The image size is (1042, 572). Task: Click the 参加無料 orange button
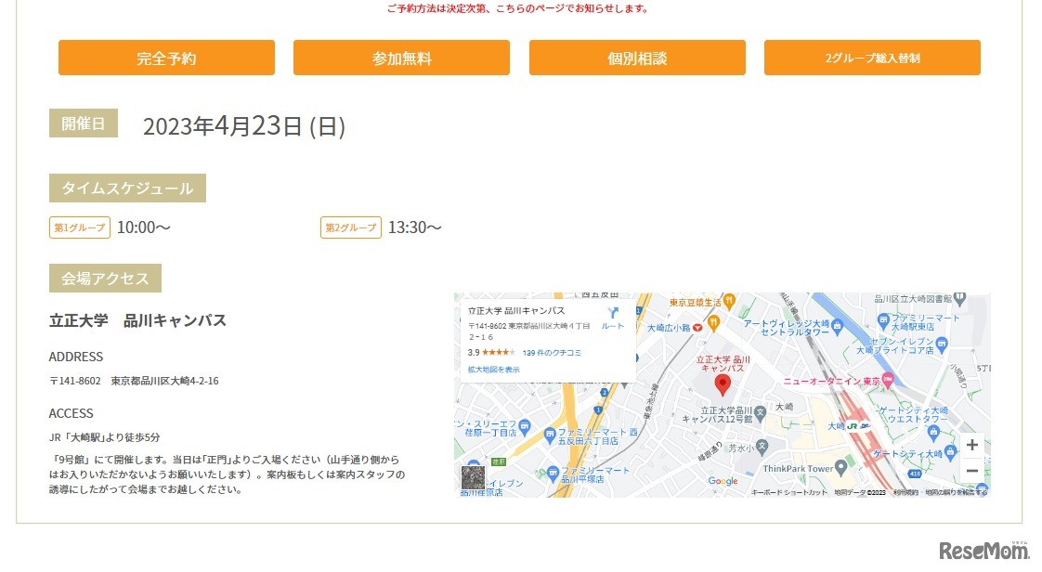click(401, 58)
